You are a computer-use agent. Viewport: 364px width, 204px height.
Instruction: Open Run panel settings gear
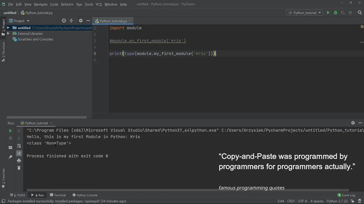click(353, 123)
